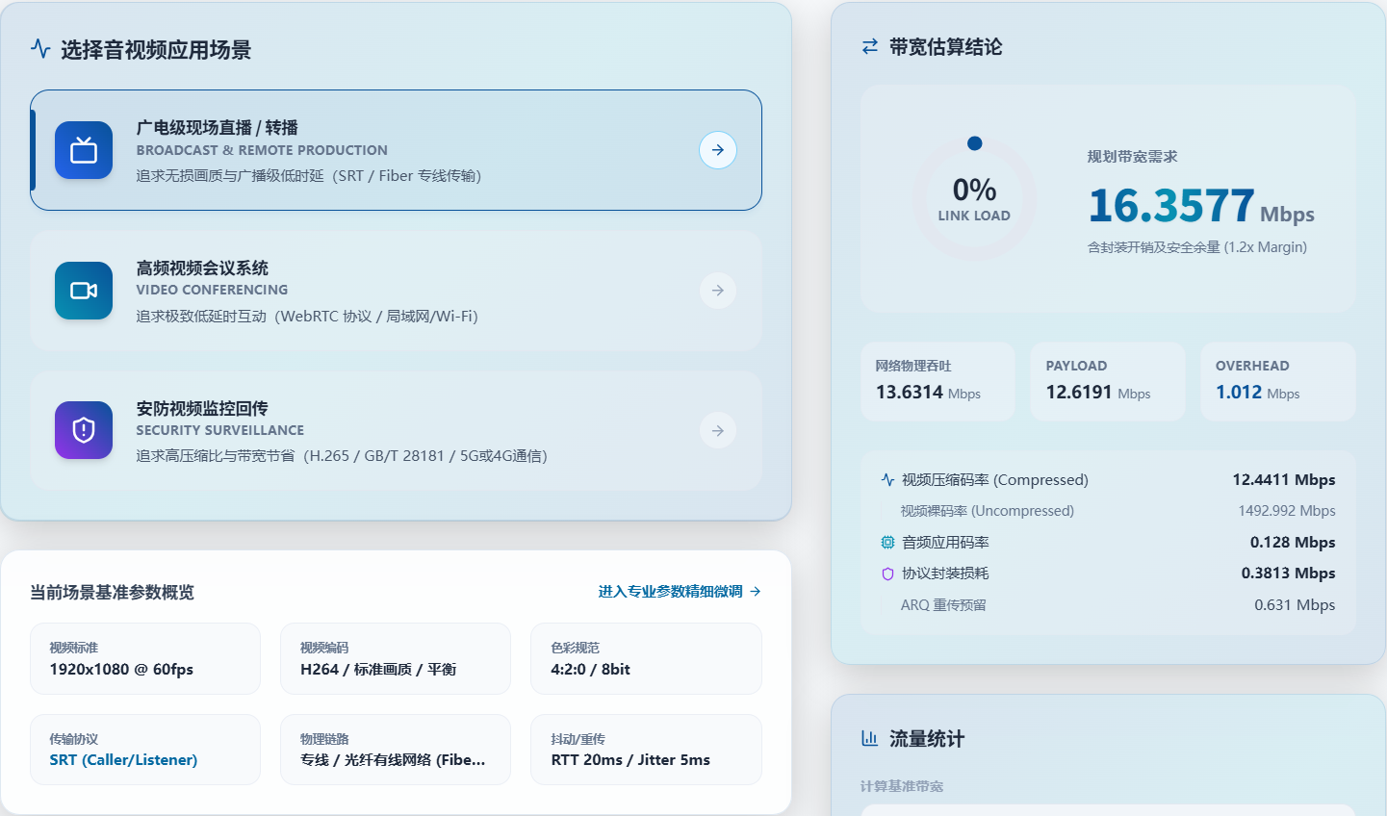Click the pulse icon beside 视频压缩码率
This screenshot has height=816, width=1387.
(x=887, y=479)
